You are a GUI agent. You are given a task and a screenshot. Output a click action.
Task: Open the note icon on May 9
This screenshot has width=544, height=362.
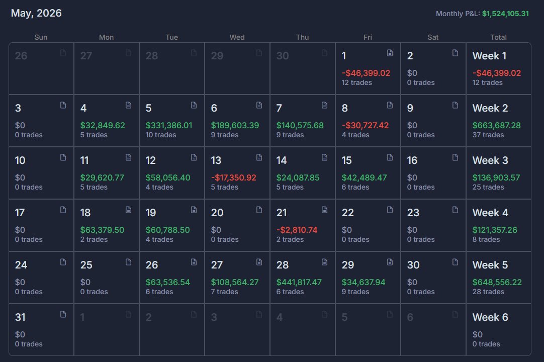pyautogui.click(x=455, y=105)
